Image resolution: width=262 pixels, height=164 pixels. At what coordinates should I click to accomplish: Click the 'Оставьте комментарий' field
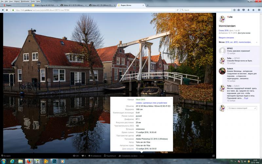coord(242,108)
